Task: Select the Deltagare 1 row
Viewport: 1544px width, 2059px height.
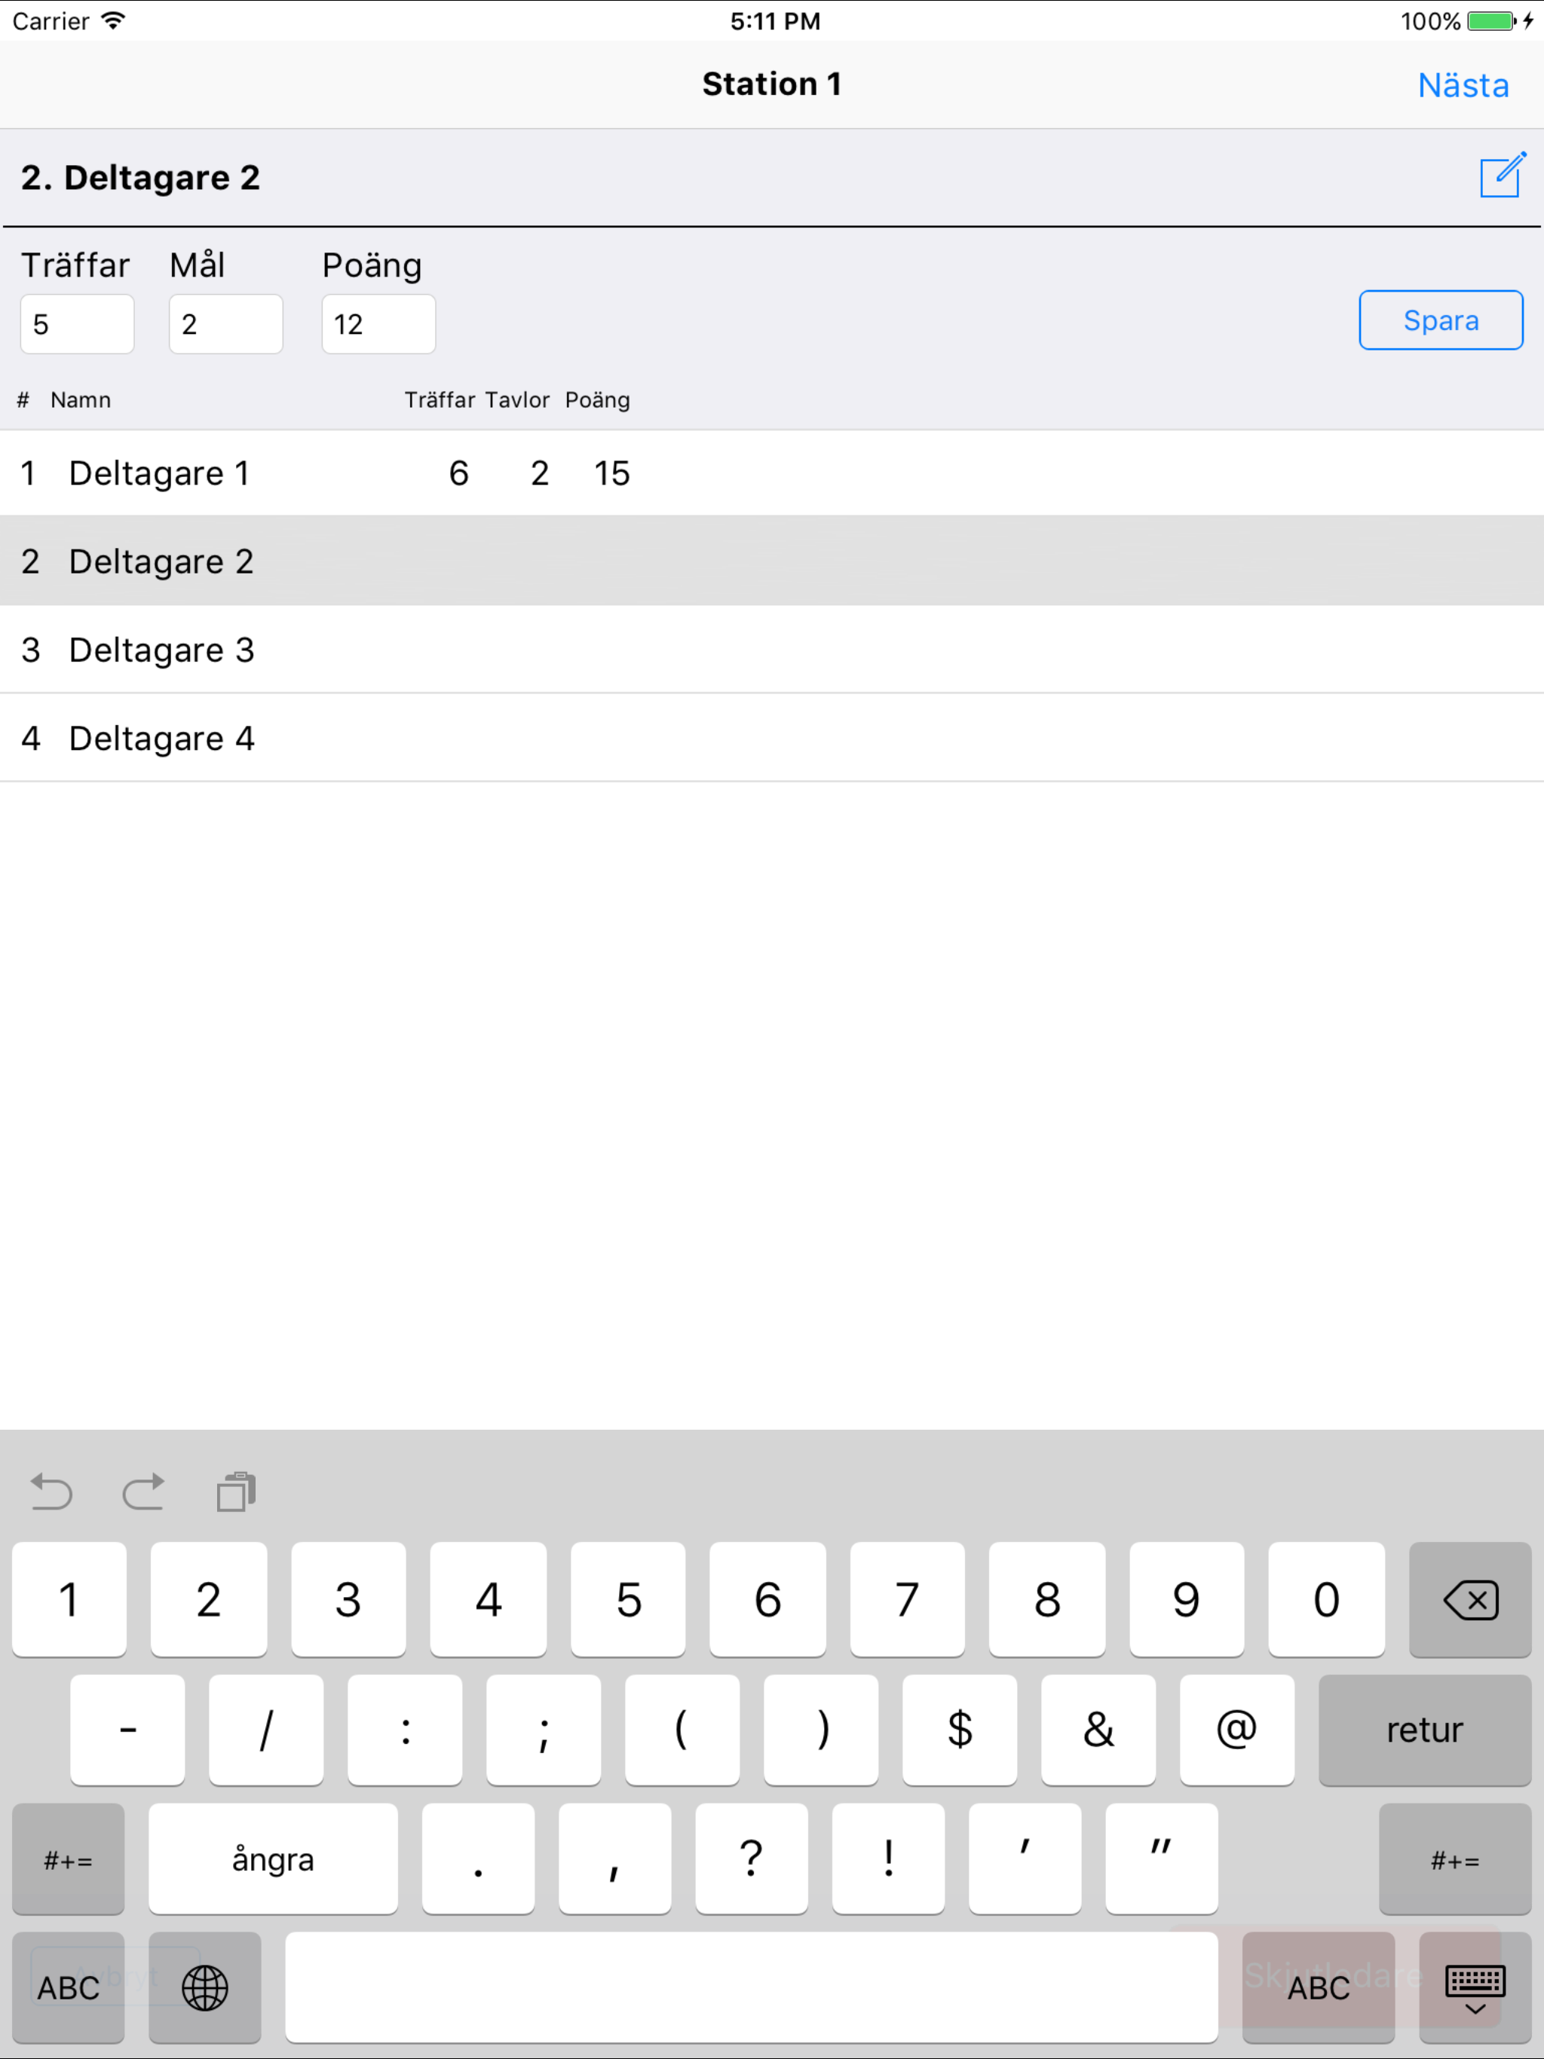Action: click(772, 473)
